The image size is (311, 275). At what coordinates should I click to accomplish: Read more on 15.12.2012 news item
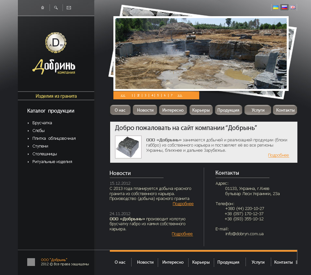tap(183, 204)
